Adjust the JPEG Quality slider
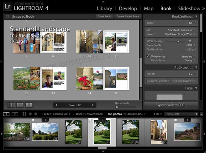The image size is (206, 153). [x=178, y=41]
